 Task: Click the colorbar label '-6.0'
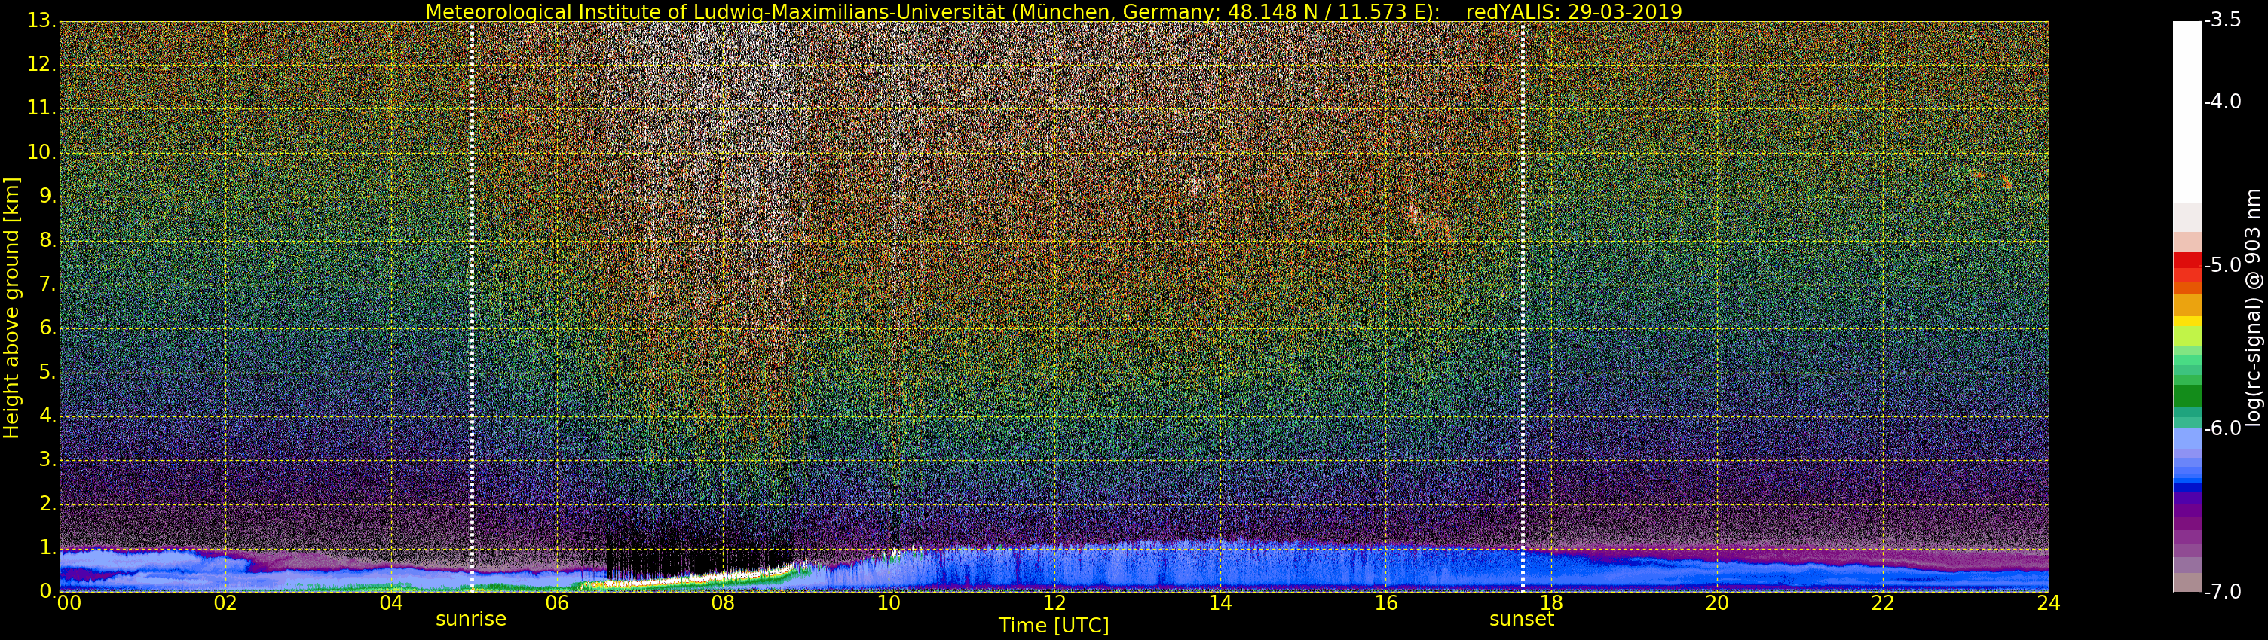2222,429
